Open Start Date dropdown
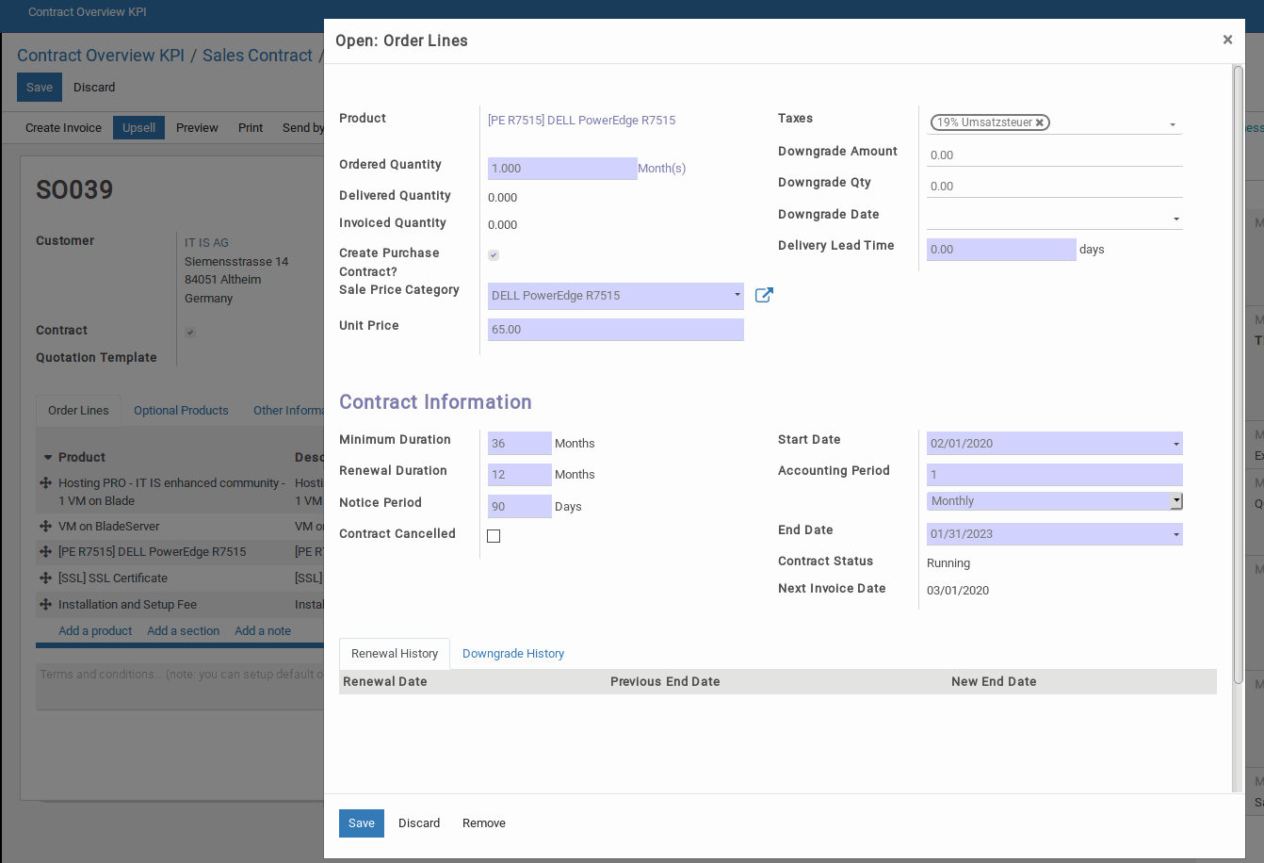Screen dimensions: 1264x863 [1176, 444]
